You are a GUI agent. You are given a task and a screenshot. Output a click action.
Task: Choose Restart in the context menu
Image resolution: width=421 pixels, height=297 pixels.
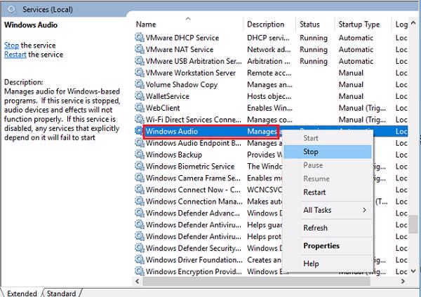tap(328, 192)
